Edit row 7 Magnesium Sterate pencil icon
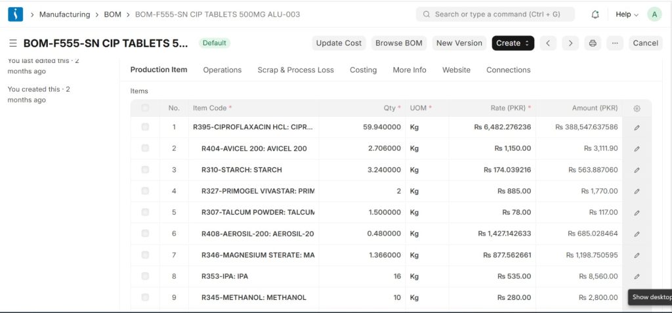Screen dimensions: 672x313 point(637,255)
